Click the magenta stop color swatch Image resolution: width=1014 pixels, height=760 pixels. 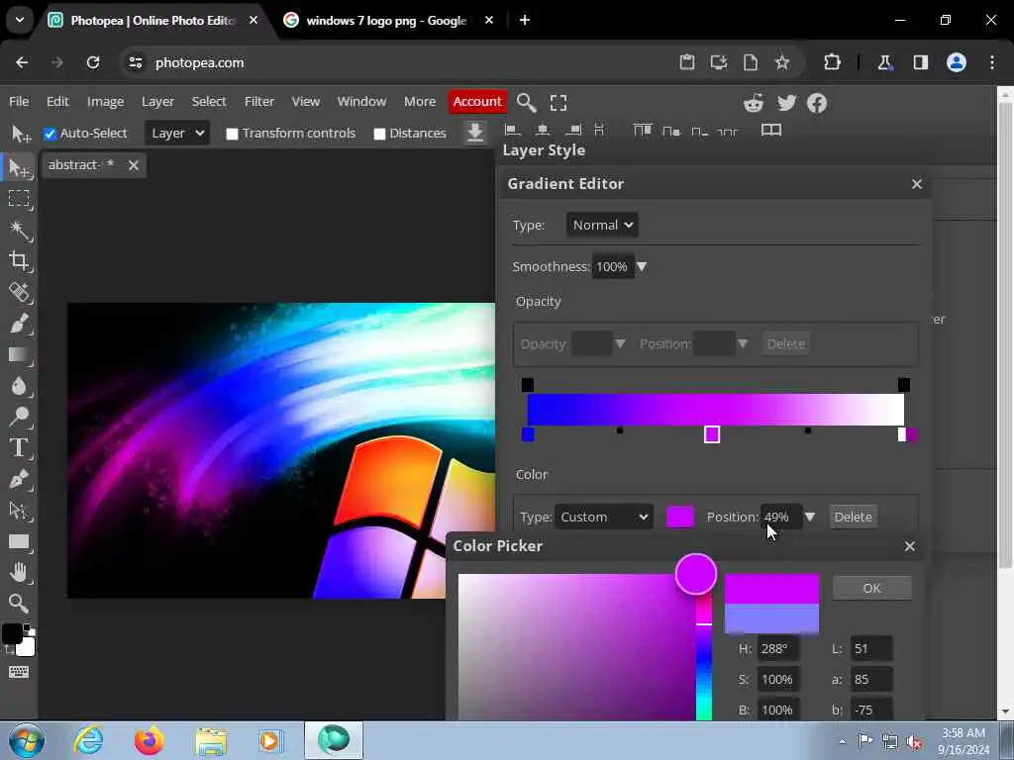[680, 517]
